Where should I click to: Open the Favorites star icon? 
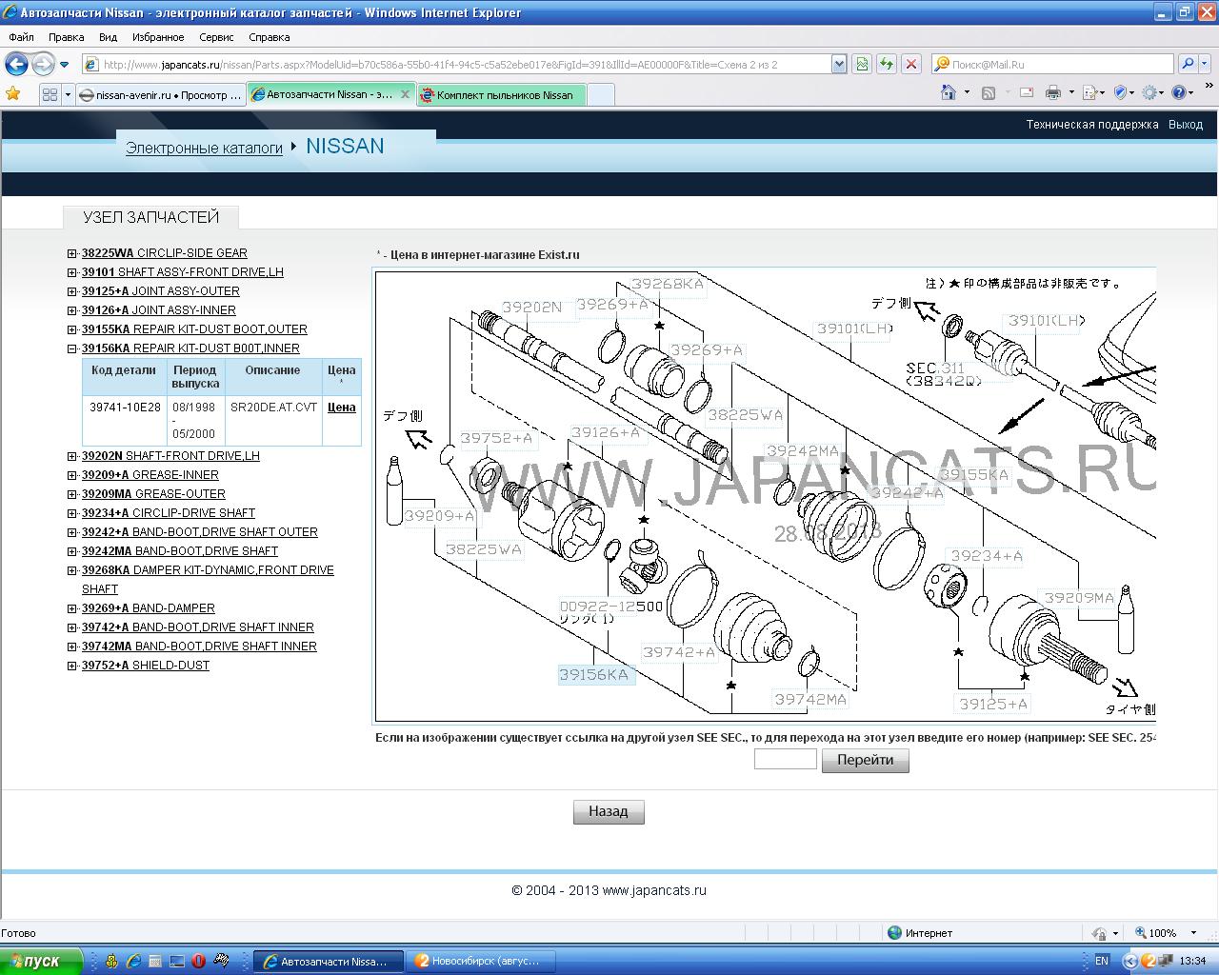(x=12, y=93)
